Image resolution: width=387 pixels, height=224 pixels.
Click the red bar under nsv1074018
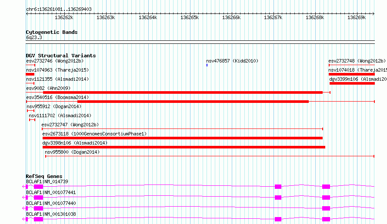[x=352, y=74]
